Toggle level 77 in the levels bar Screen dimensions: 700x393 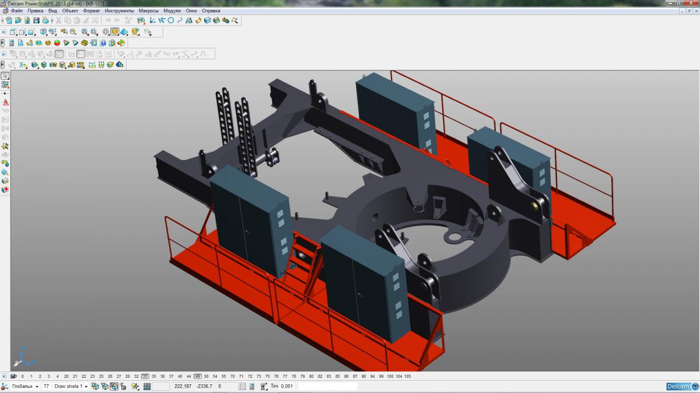click(x=286, y=376)
